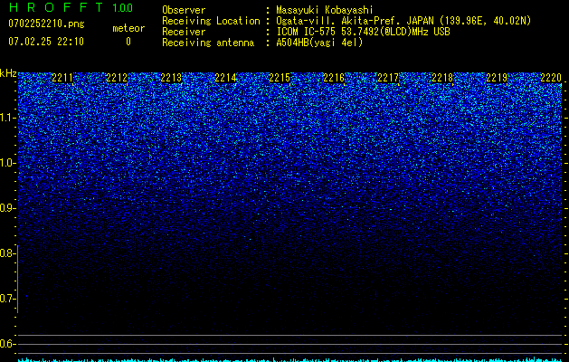Click the 2214 time marker
The image size is (569, 362).
coord(225,78)
